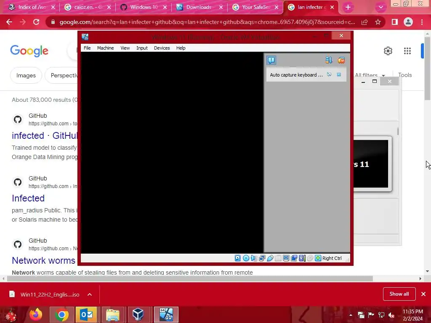Share this page icon in address bar
This screenshot has width=431, height=323.
pos(364,22)
